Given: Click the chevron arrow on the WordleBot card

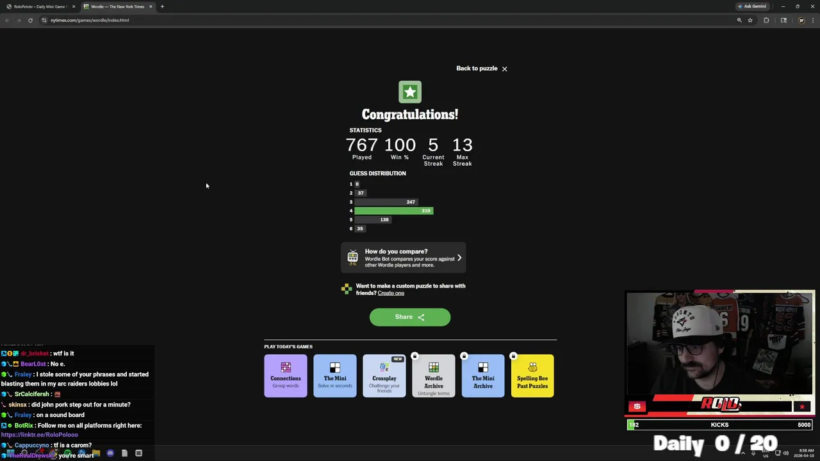Looking at the screenshot, I should pos(459,258).
